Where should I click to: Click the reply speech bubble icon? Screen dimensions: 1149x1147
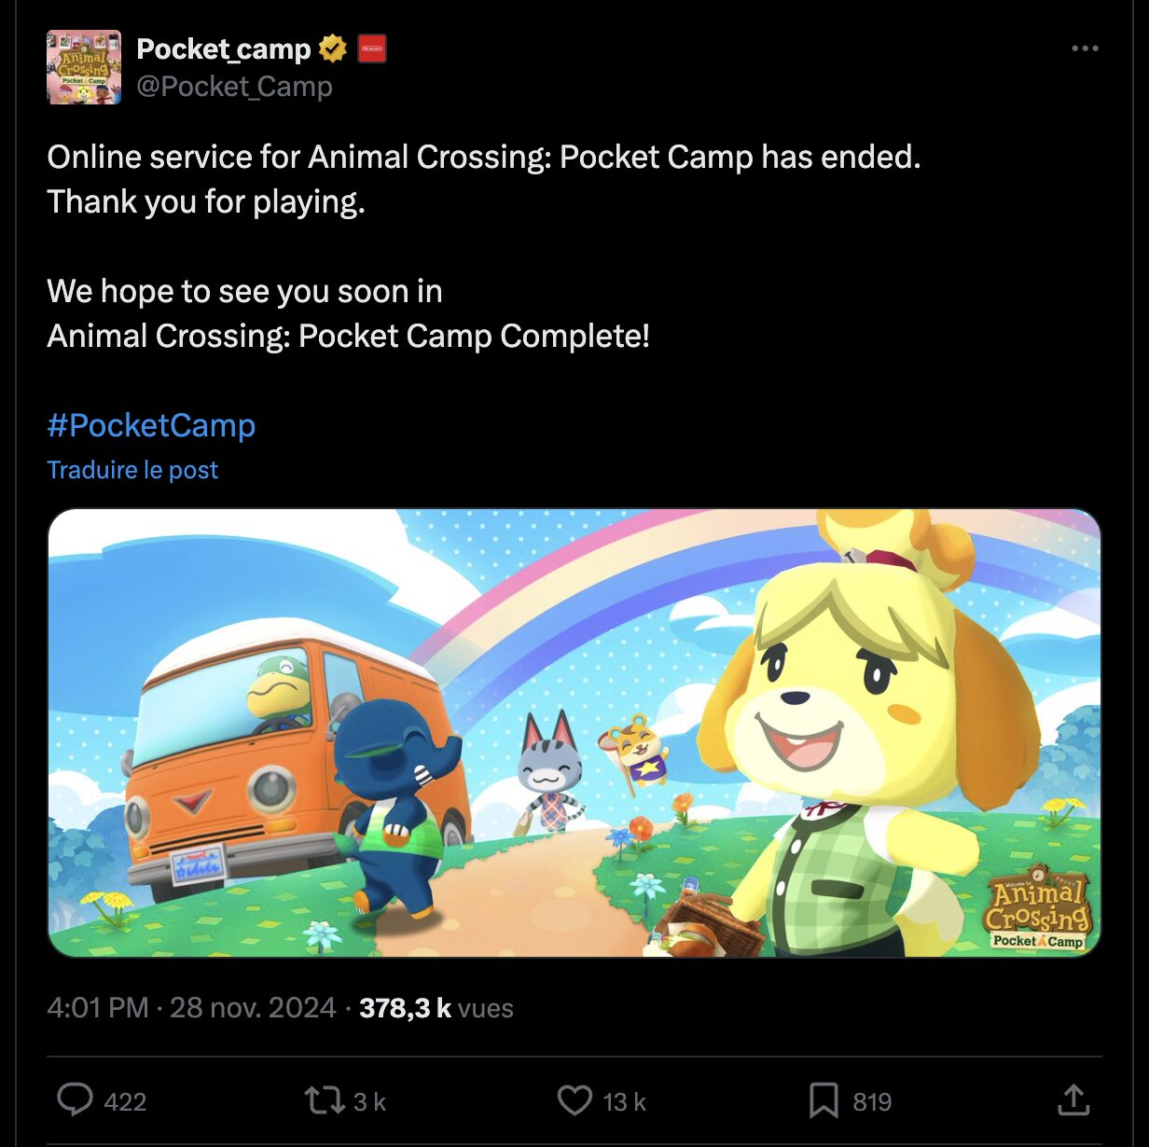coord(75,1100)
